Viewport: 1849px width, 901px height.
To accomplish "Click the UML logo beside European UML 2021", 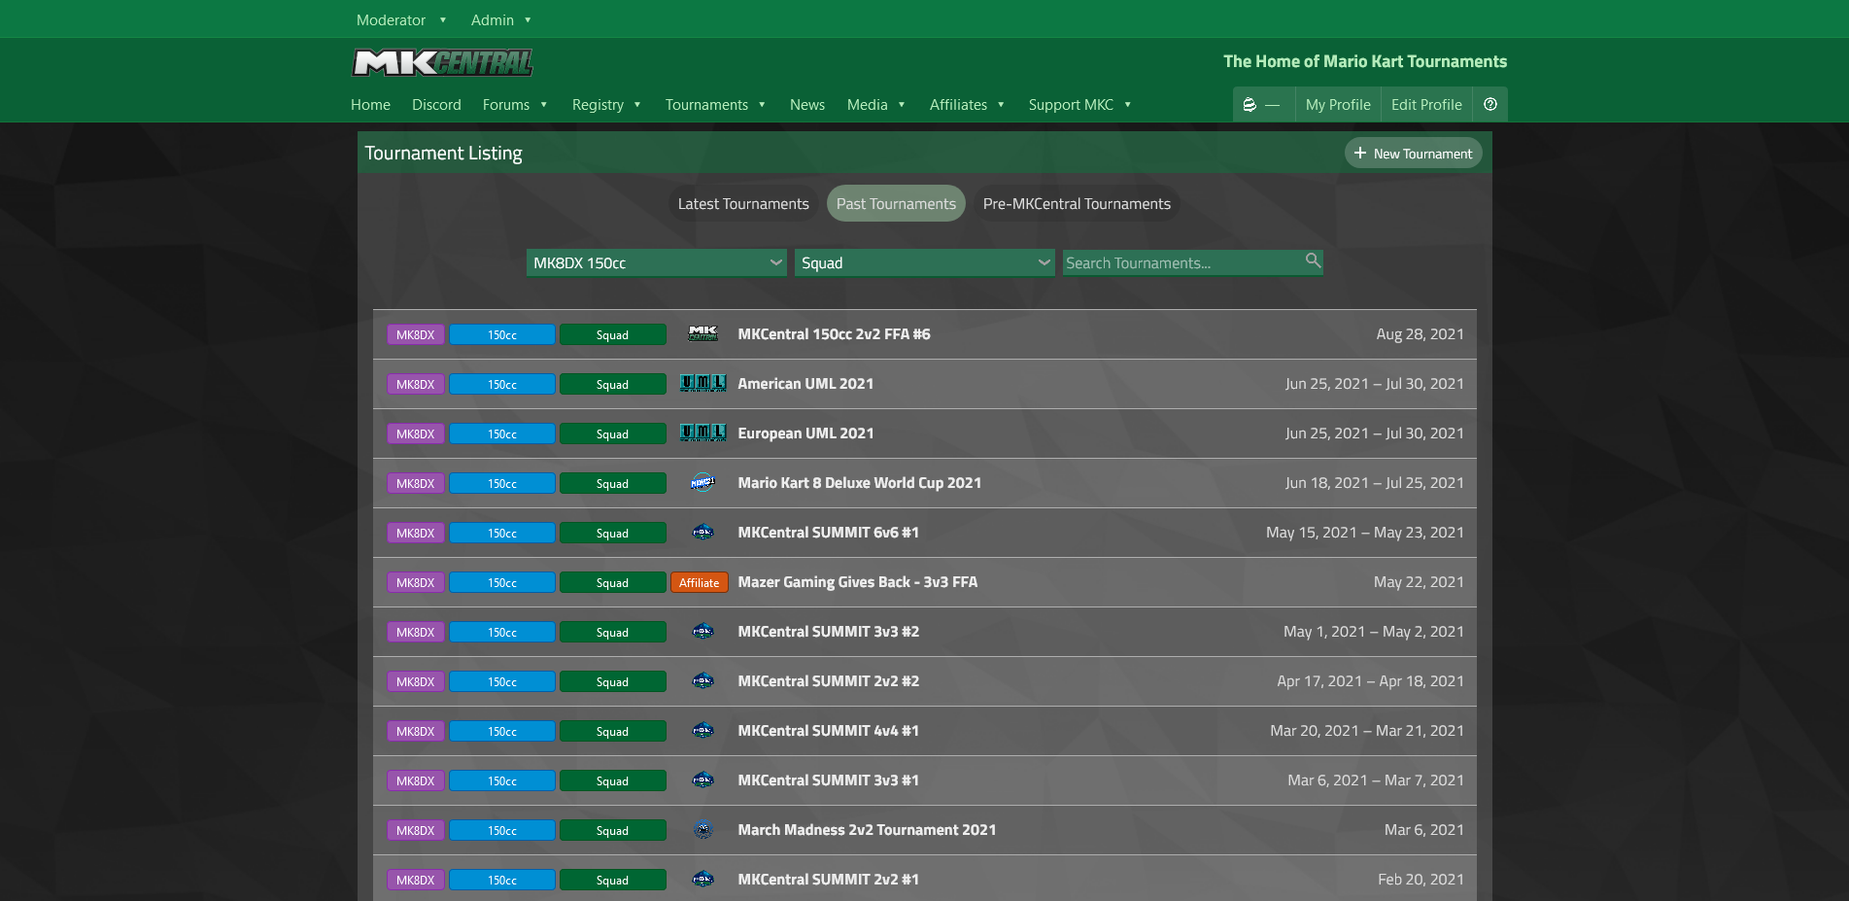I will 703,433.
